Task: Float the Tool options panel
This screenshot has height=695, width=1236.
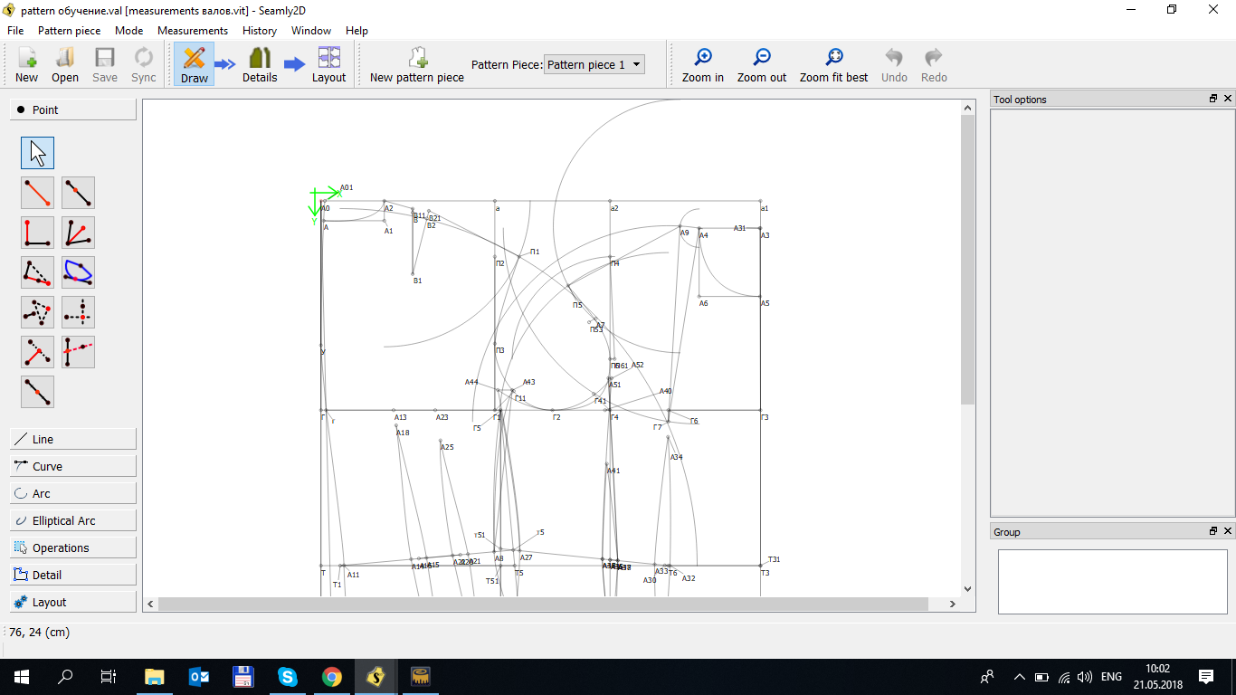Action: (1213, 99)
